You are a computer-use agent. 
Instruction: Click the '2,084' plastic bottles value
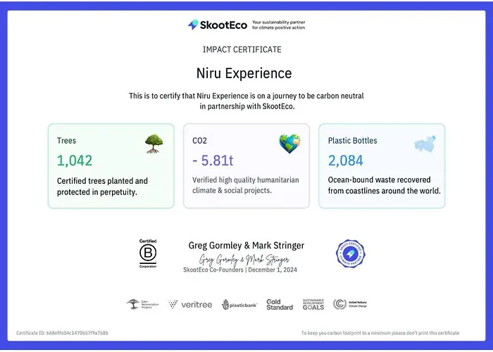(346, 161)
